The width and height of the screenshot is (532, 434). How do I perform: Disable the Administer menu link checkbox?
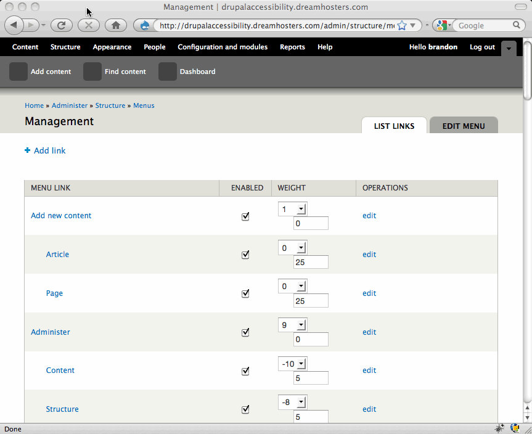pyautogui.click(x=245, y=332)
